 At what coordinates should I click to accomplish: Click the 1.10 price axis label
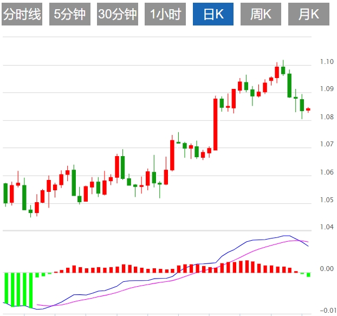coord(327,62)
